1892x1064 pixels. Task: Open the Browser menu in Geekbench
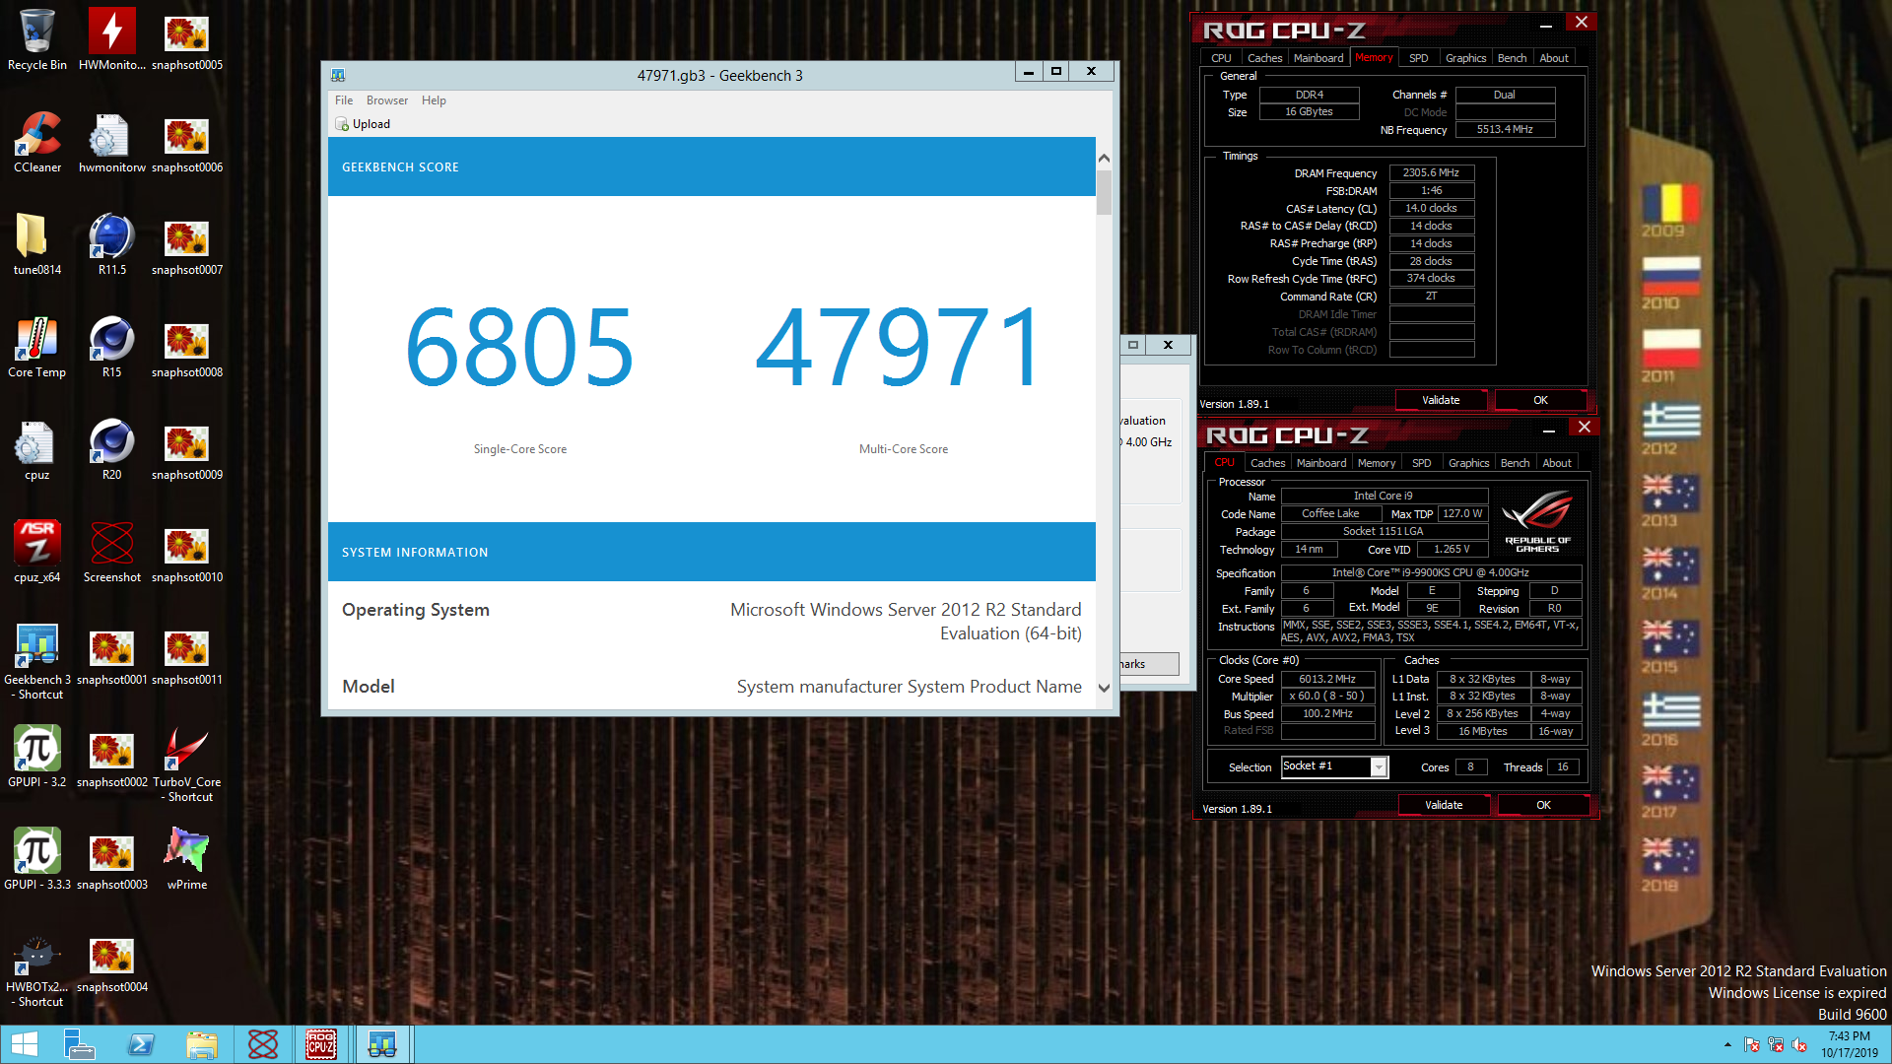(x=386, y=100)
